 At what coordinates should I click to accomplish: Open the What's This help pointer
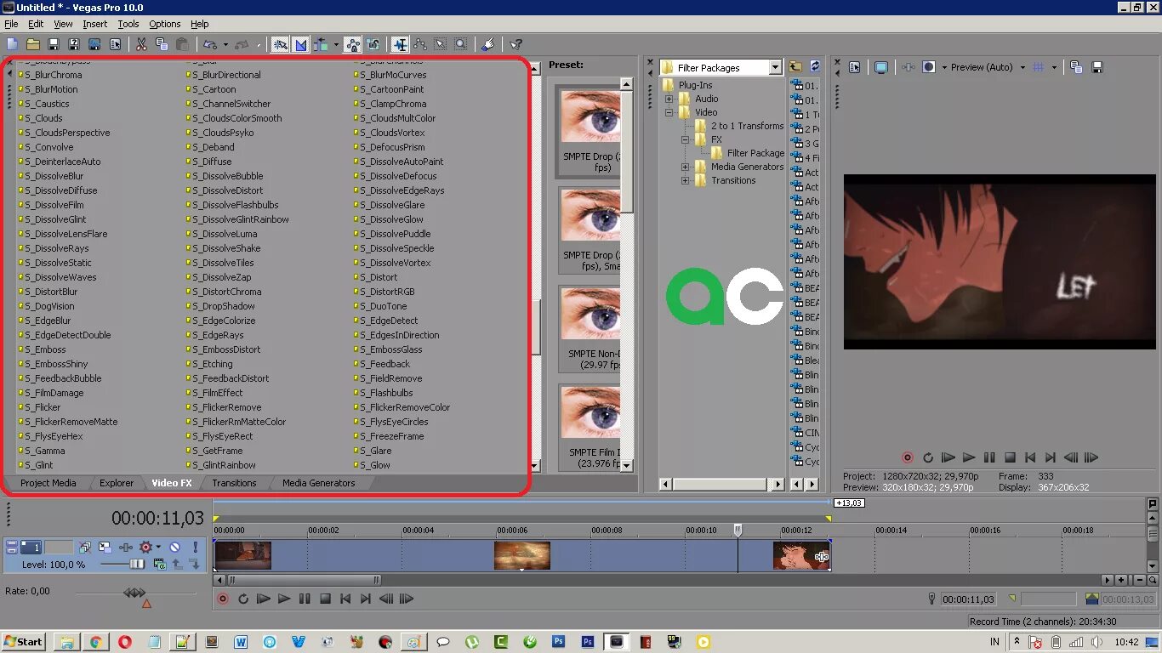(x=515, y=44)
